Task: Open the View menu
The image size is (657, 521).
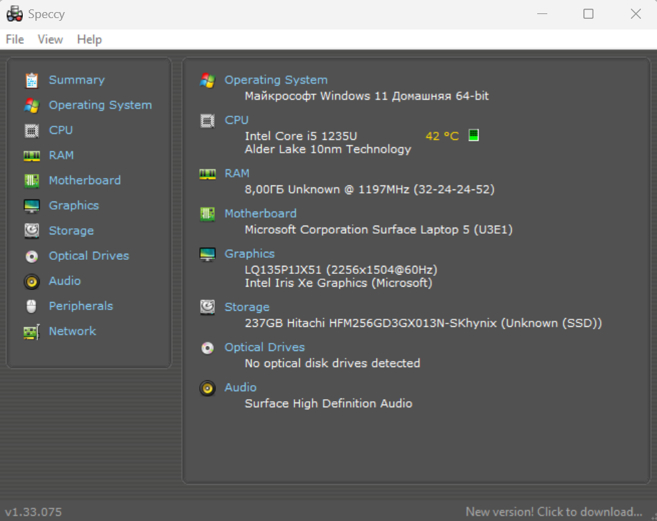Action: 50,40
